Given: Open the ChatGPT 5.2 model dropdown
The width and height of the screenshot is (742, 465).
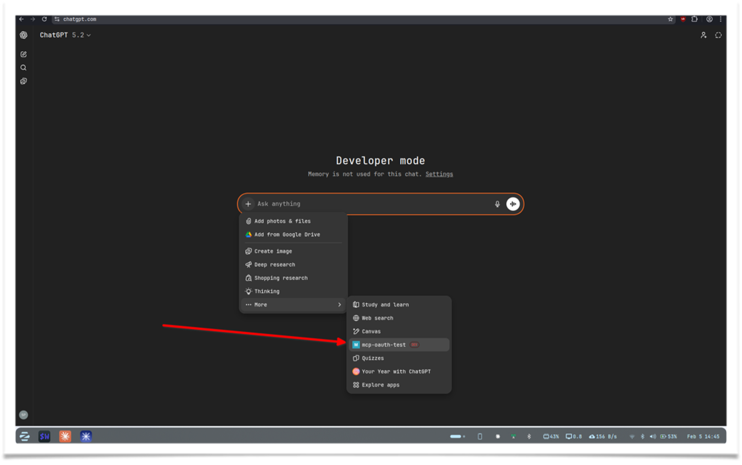Looking at the screenshot, I should (64, 35).
